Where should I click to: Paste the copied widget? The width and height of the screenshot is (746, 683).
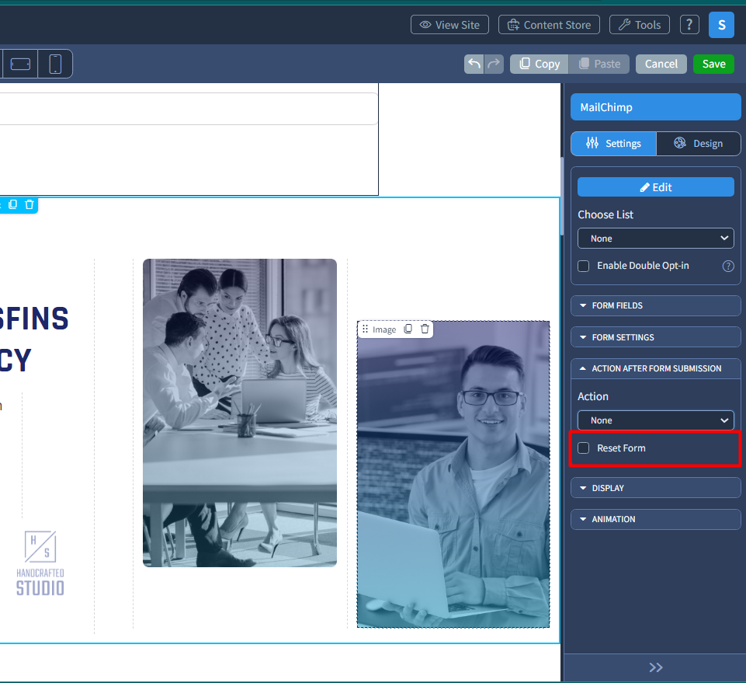point(599,64)
